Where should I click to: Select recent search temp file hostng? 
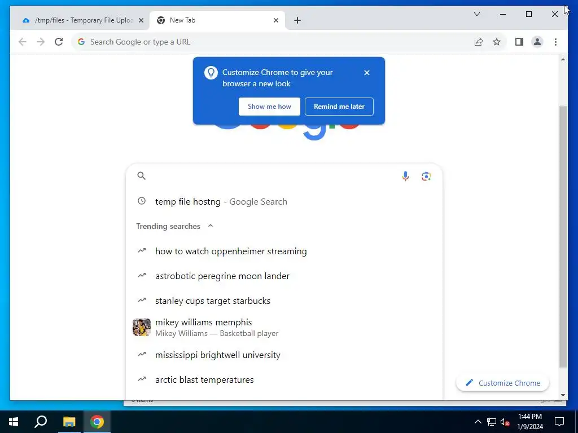click(x=284, y=201)
